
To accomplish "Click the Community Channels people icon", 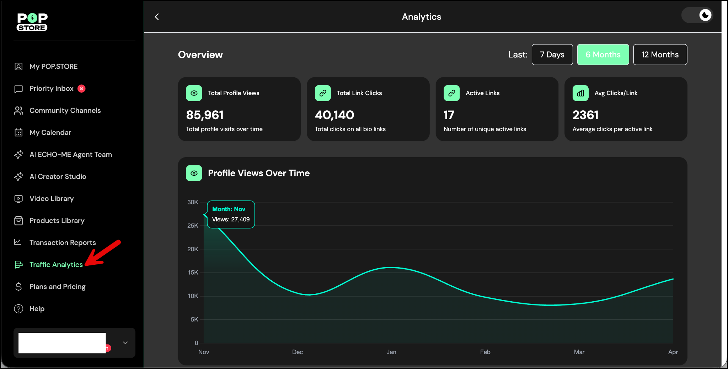I will pyautogui.click(x=18, y=111).
